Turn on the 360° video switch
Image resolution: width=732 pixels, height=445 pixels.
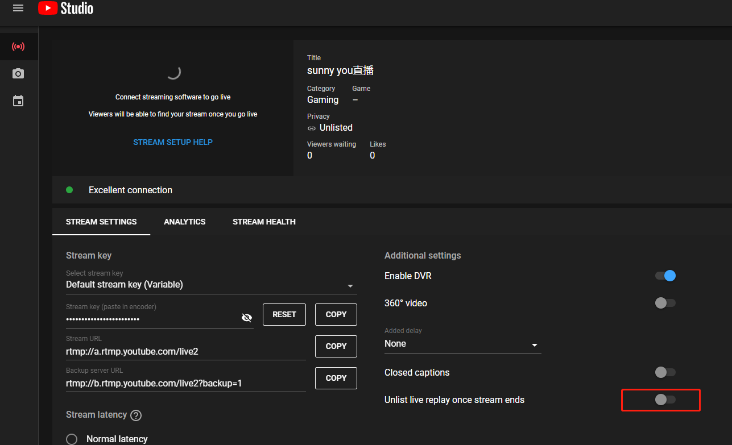pyautogui.click(x=665, y=303)
